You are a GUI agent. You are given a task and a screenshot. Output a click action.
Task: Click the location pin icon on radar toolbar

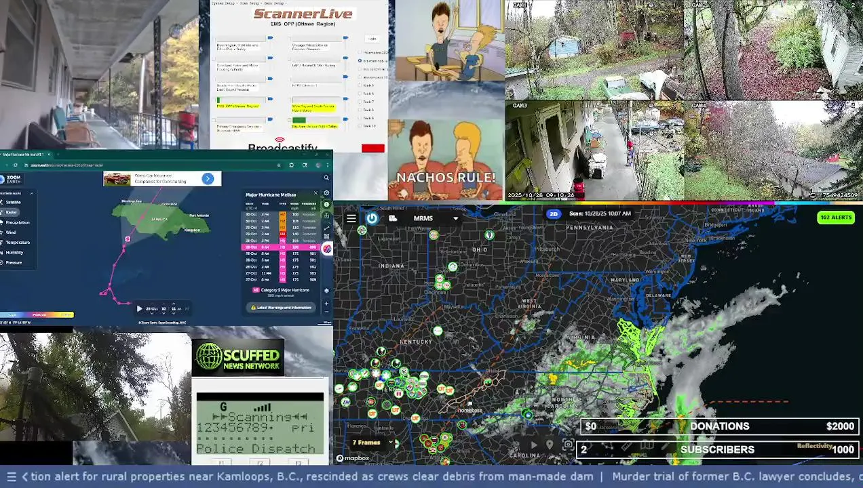tap(550, 445)
